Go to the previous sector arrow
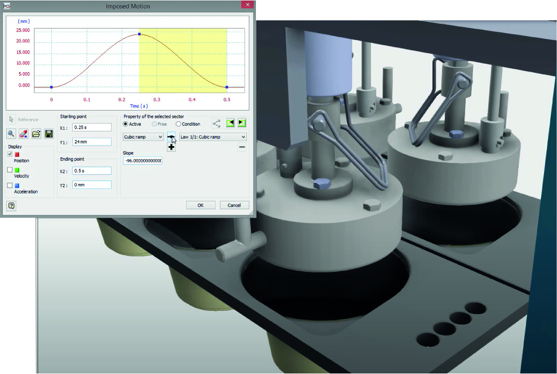Viewport: 557px width, 374px height. [230, 123]
